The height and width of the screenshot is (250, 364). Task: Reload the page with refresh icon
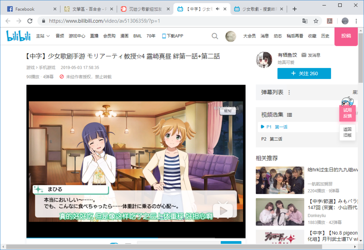tap(30, 21)
